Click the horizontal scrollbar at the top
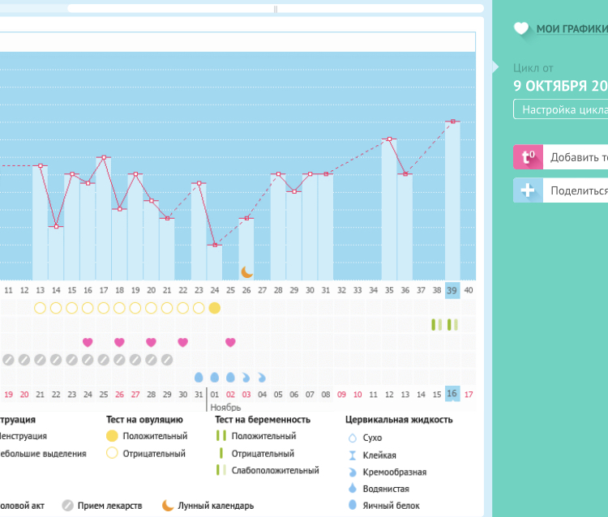608x517 pixels. [x=276, y=9]
